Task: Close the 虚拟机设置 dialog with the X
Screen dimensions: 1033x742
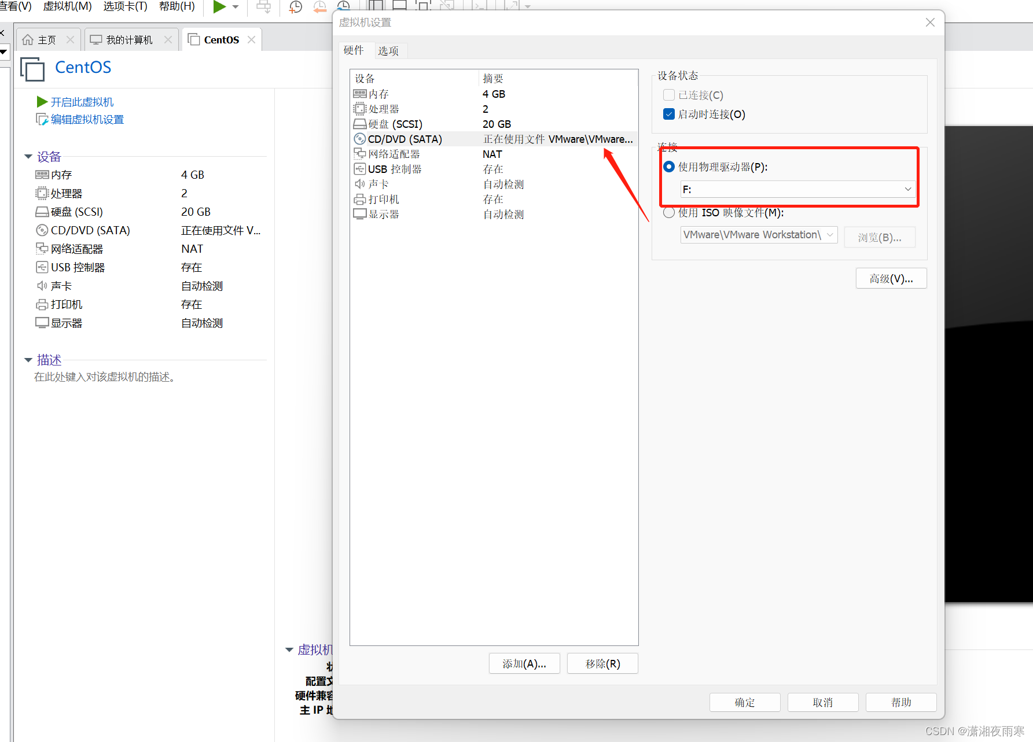Action: [x=930, y=22]
